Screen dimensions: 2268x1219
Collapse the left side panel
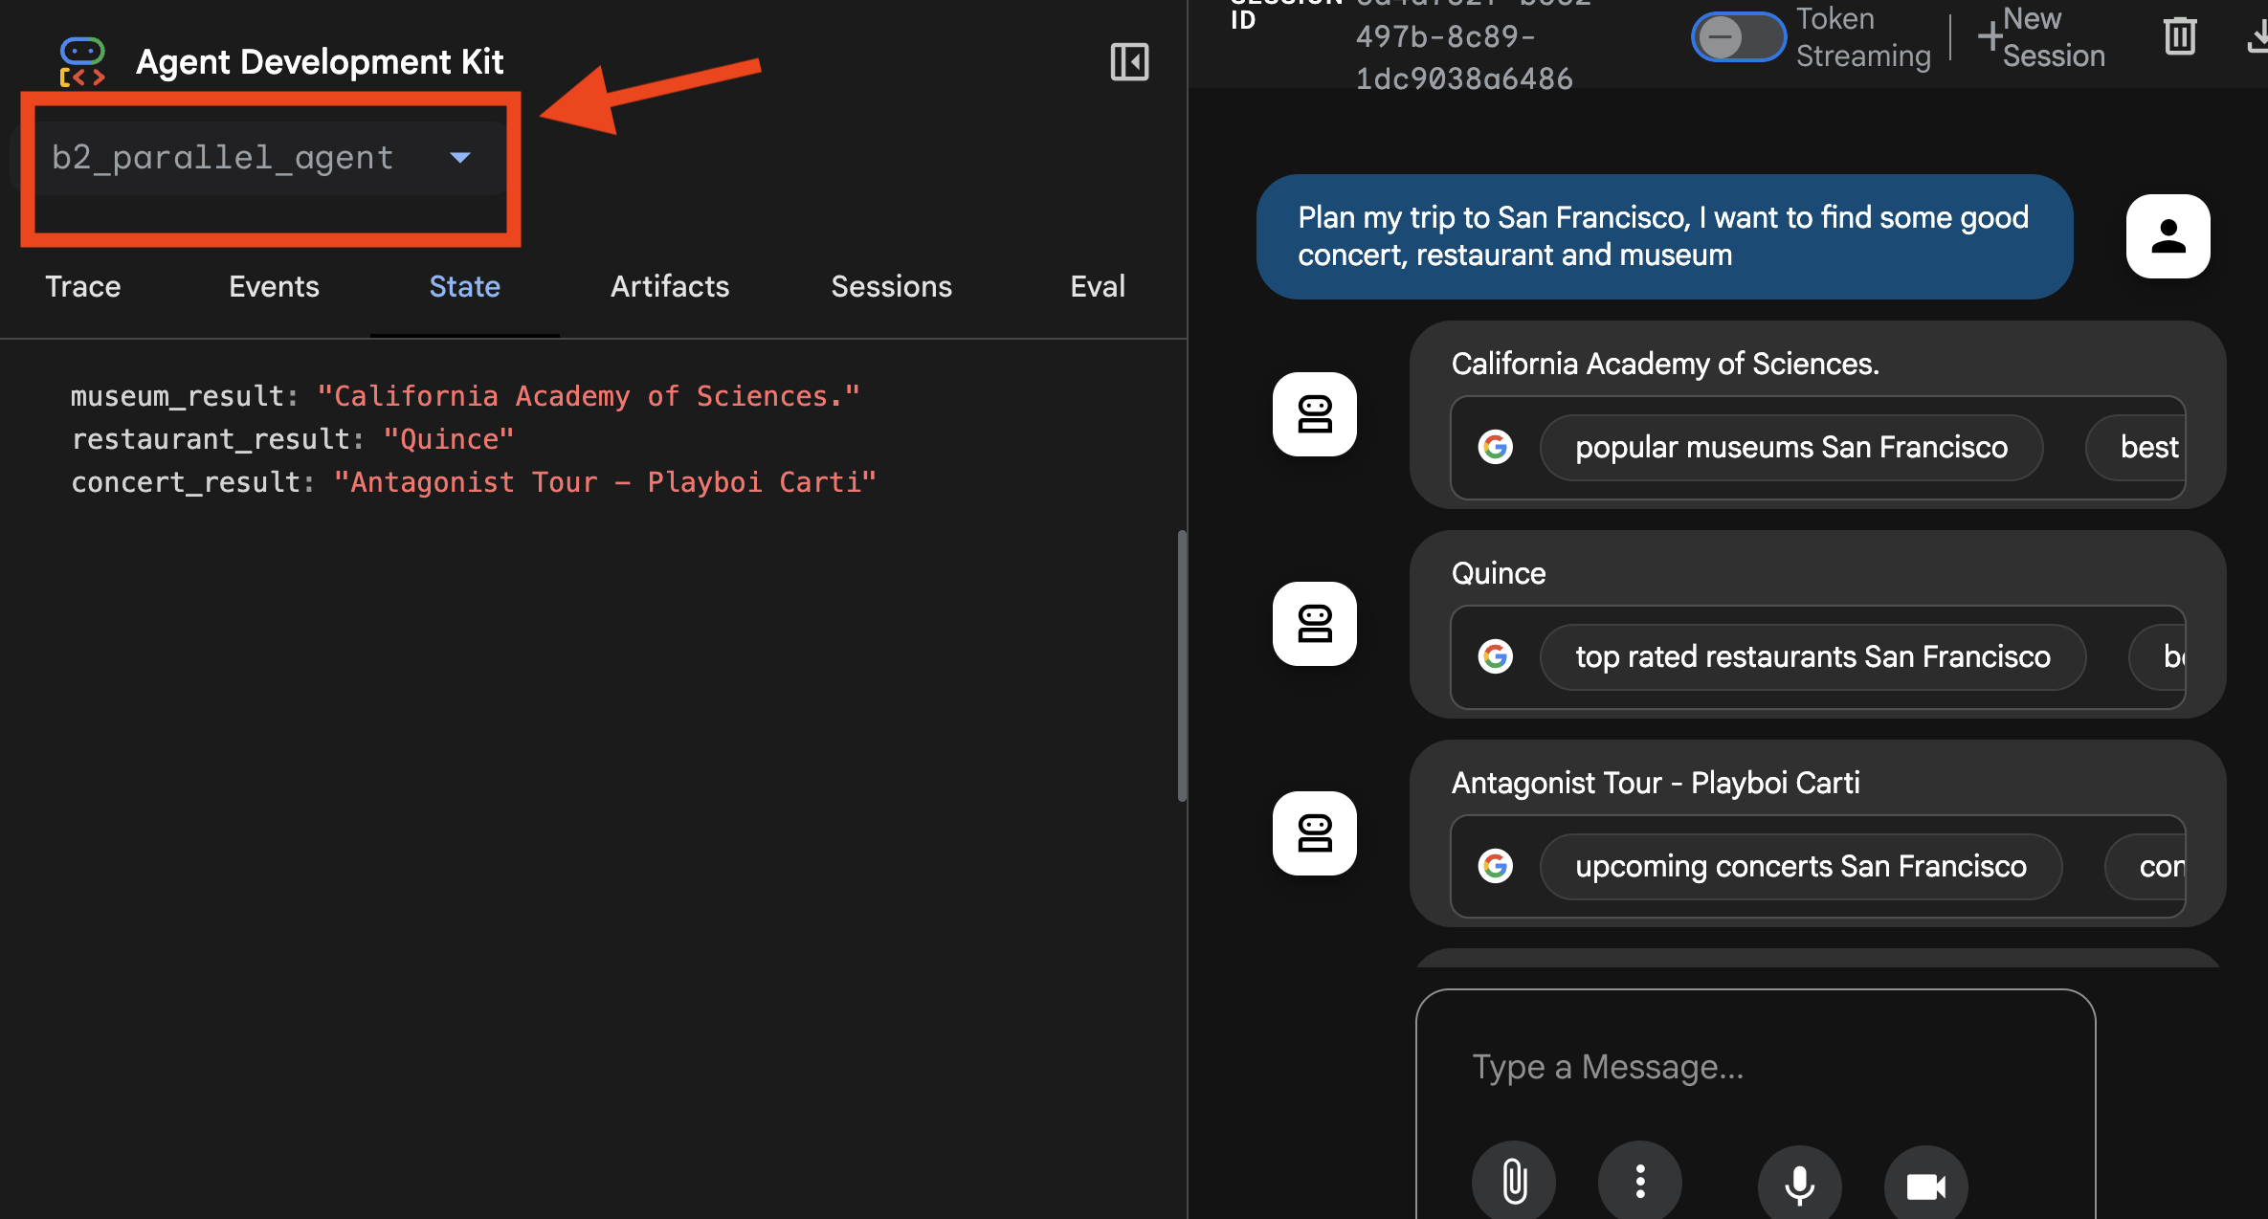click(x=1129, y=62)
